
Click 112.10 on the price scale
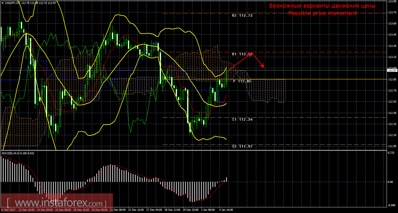[392, 135]
